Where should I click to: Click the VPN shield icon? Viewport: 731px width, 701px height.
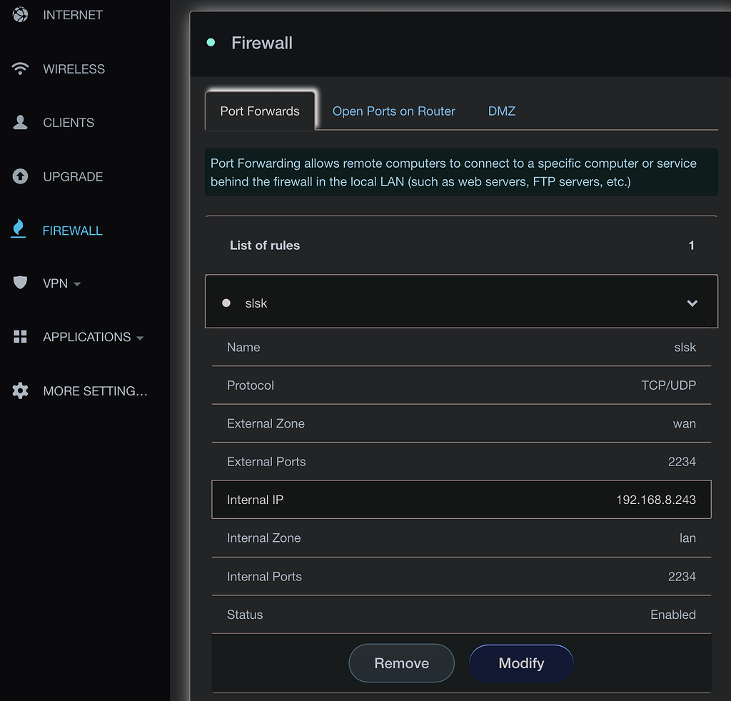point(19,283)
